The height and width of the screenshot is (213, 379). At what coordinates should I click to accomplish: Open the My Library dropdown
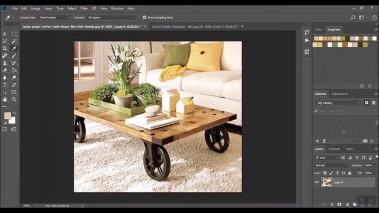click(x=338, y=103)
